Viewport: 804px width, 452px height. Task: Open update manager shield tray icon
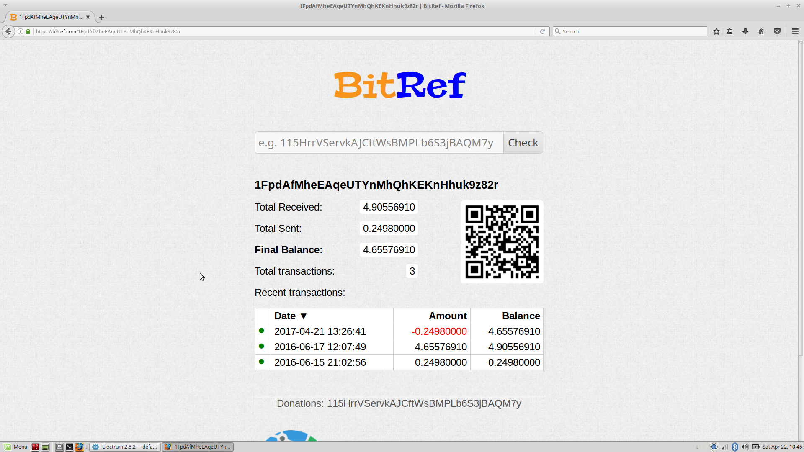714,447
